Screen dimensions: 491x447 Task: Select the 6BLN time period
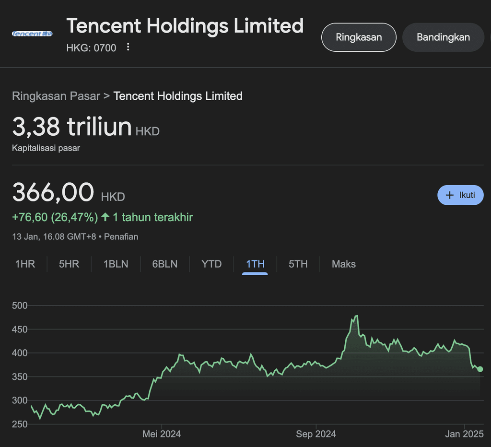point(164,264)
